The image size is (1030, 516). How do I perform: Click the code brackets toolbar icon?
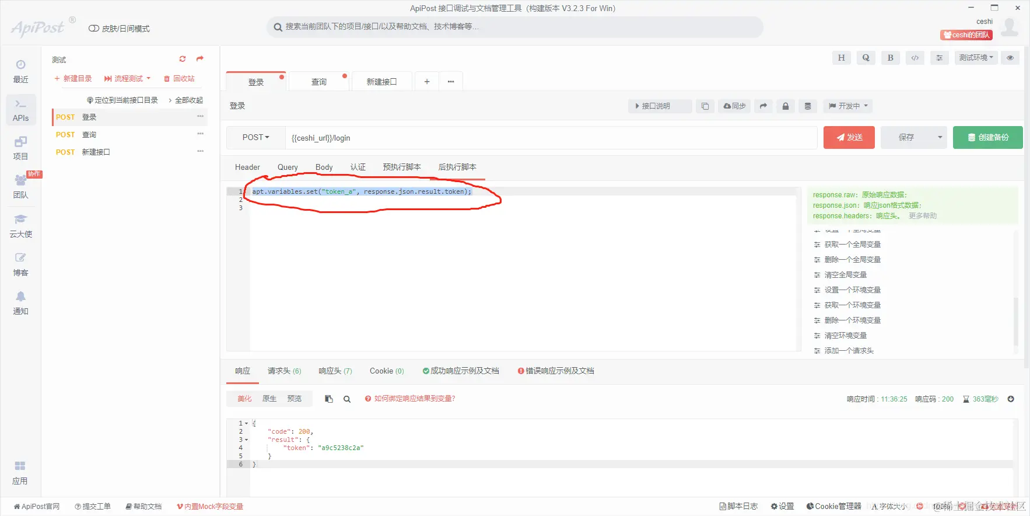coord(915,58)
